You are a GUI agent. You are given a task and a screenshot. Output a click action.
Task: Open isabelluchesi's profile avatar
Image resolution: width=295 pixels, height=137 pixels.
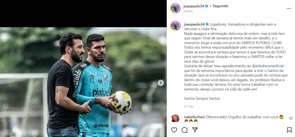coord(175,118)
